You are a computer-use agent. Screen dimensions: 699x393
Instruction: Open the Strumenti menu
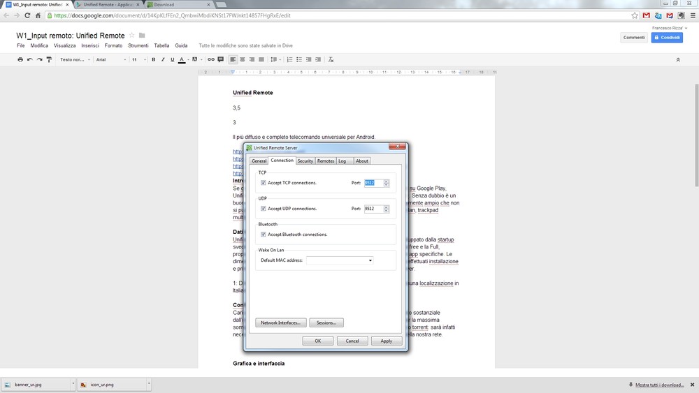click(138, 45)
